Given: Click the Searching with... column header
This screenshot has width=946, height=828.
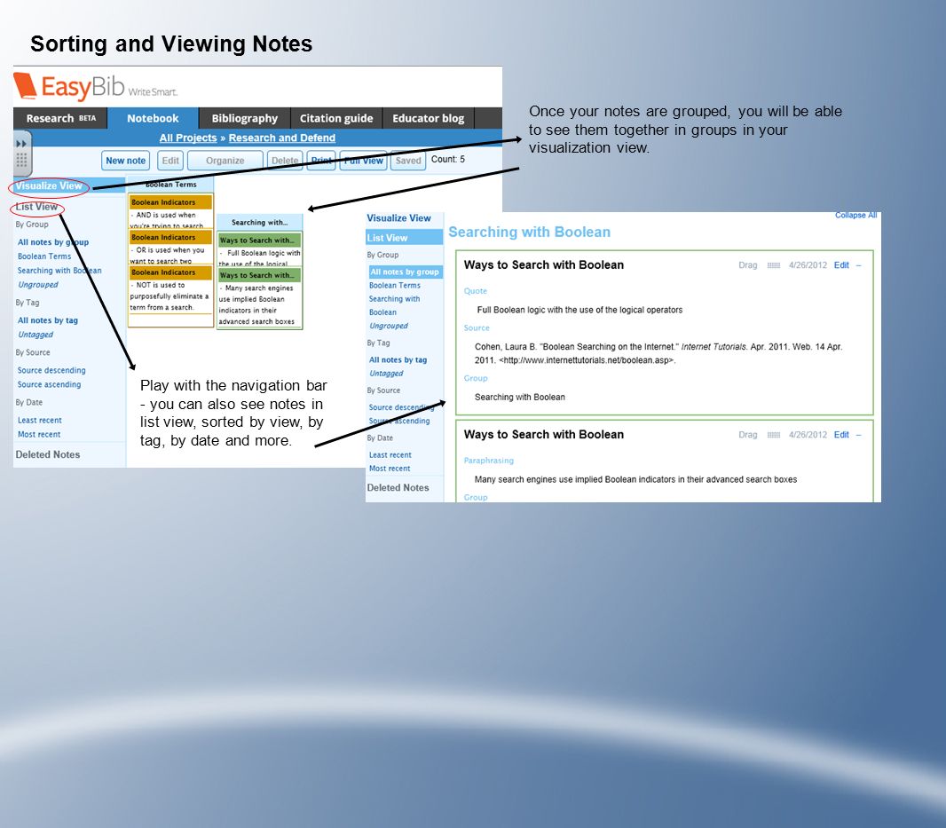Looking at the screenshot, I should pos(259,223).
